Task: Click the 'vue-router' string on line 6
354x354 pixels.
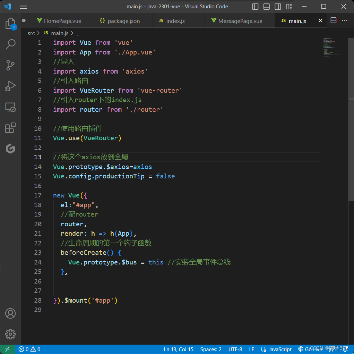Action: pos(159,91)
